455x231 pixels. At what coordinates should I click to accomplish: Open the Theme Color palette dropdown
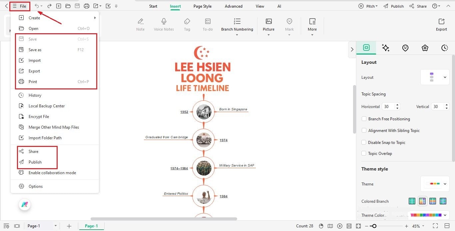(428, 215)
